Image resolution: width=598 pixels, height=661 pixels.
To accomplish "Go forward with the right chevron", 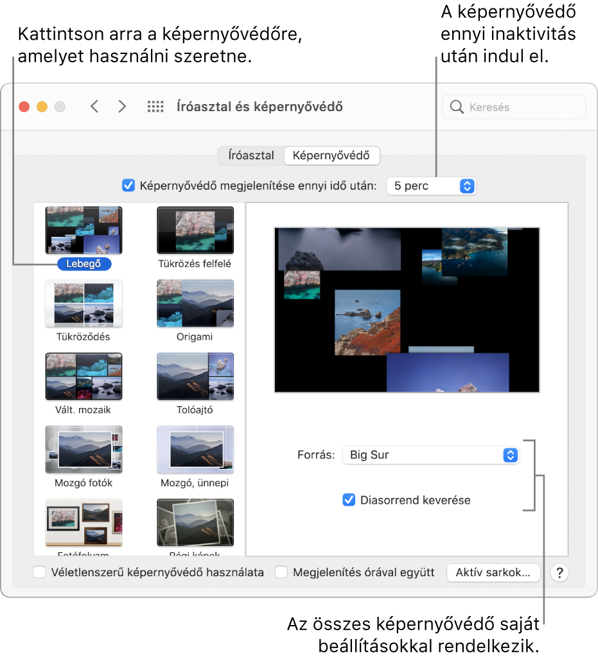I will pos(122,107).
